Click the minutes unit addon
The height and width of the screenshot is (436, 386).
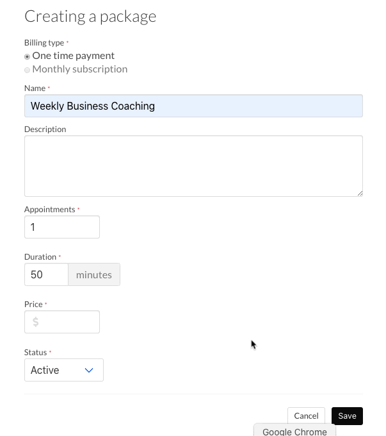pyautogui.click(x=94, y=274)
